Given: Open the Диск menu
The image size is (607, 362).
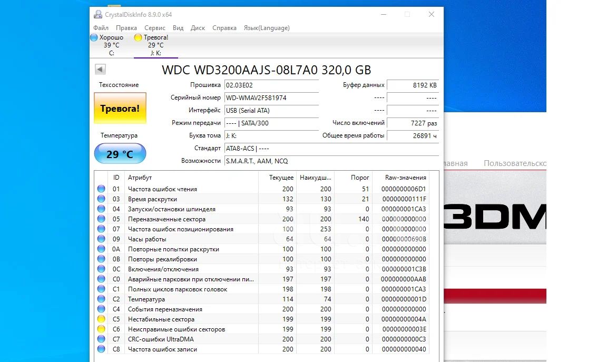Looking at the screenshot, I should click(198, 28).
